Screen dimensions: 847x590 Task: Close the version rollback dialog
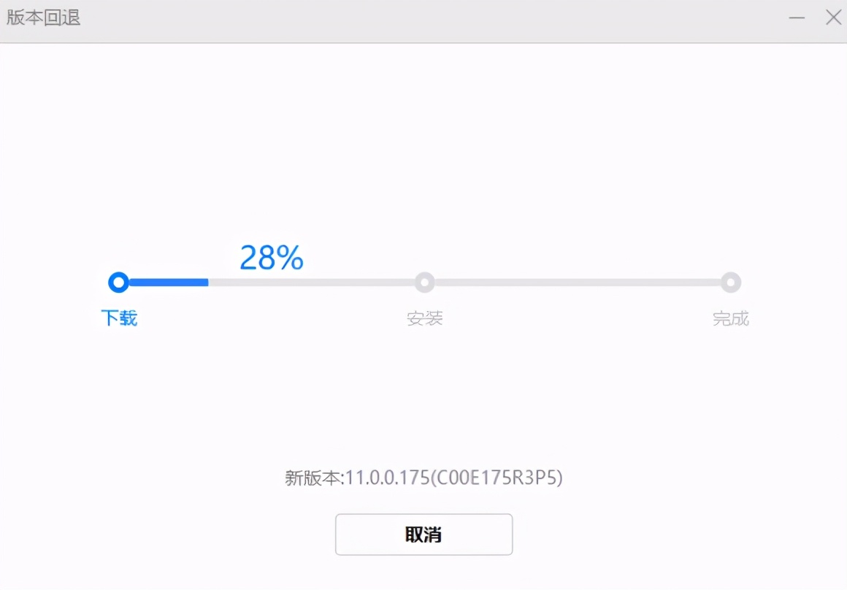tap(834, 18)
